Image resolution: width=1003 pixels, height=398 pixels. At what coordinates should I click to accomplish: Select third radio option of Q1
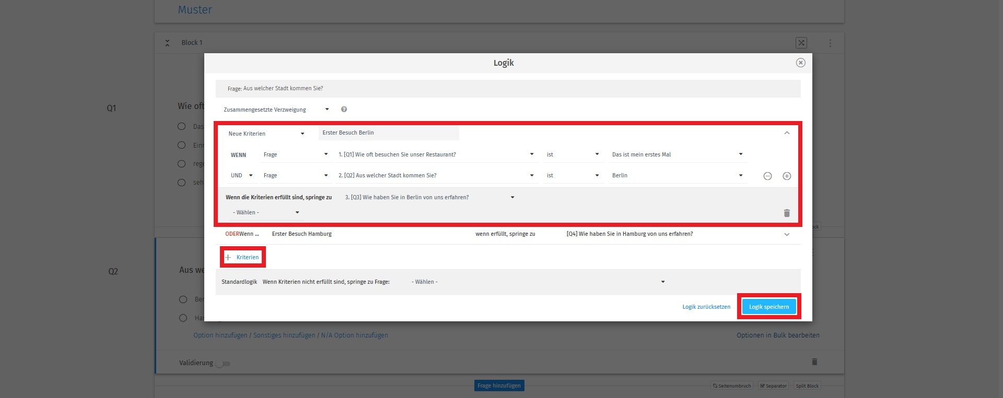181,164
